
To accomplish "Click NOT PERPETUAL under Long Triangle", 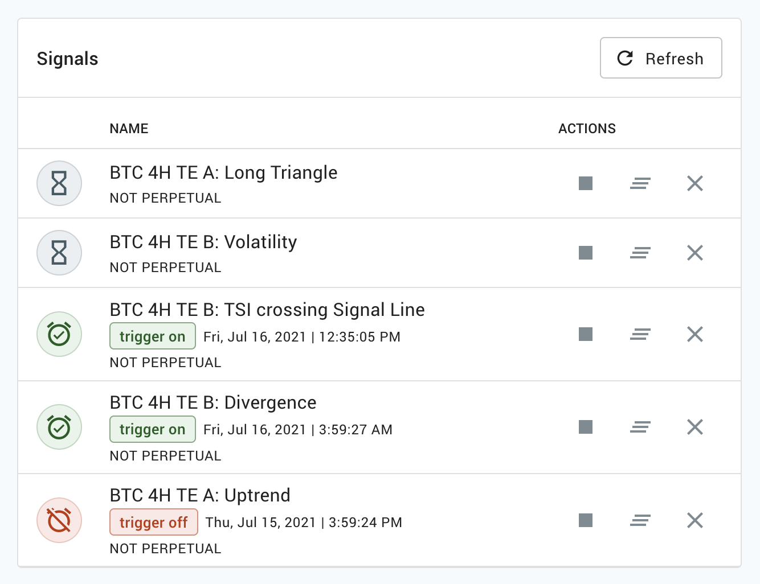I will point(166,198).
